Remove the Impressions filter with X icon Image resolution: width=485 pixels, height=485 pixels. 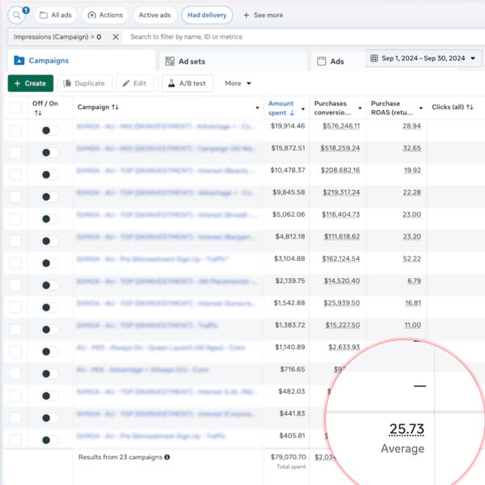tap(115, 37)
